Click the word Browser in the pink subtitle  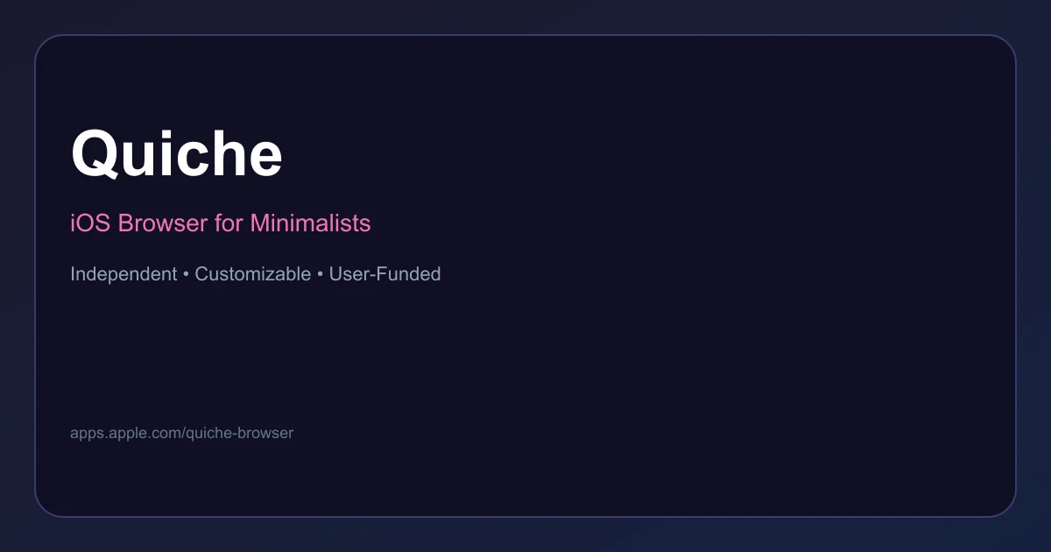[163, 223]
